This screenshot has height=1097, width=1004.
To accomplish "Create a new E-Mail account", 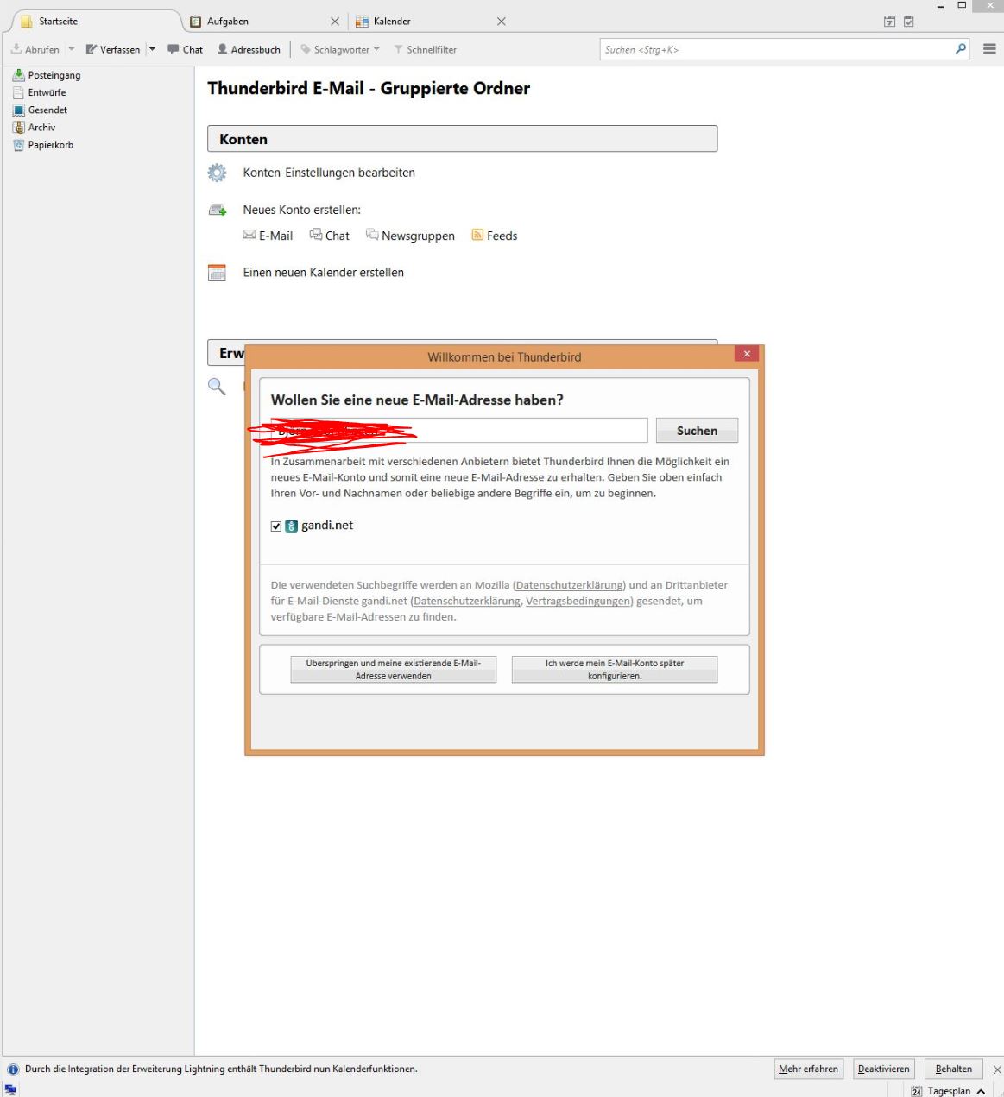I will pyautogui.click(x=268, y=236).
